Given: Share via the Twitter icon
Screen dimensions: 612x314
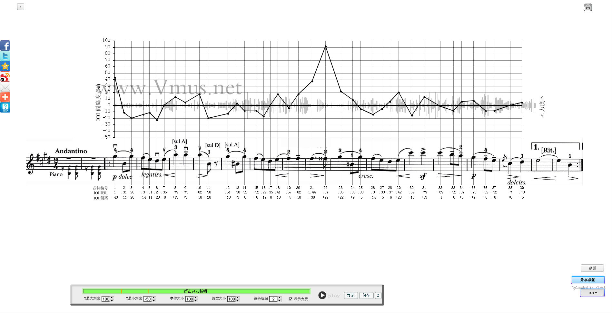Looking at the screenshot, I should [x=5, y=56].
